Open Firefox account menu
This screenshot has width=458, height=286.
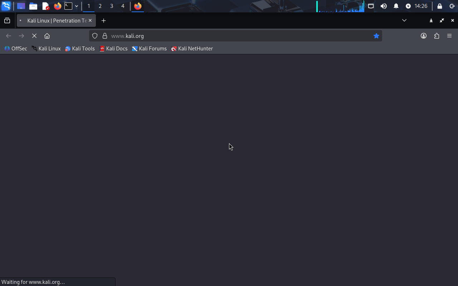424,36
